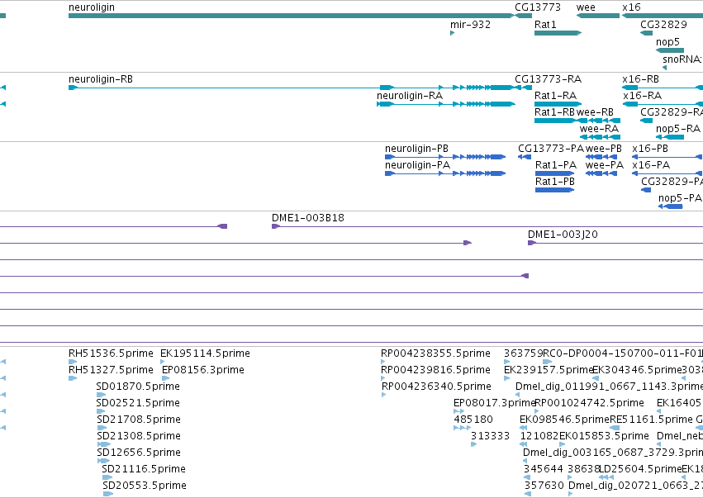Click the RH51327.5prime EST glyph
This screenshot has height=498, width=703.
pyautogui.click(x=73, y=378)
